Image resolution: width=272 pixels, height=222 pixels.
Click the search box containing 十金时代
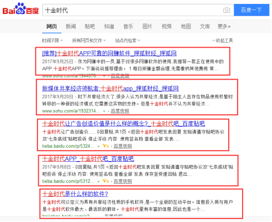point(133,10)
